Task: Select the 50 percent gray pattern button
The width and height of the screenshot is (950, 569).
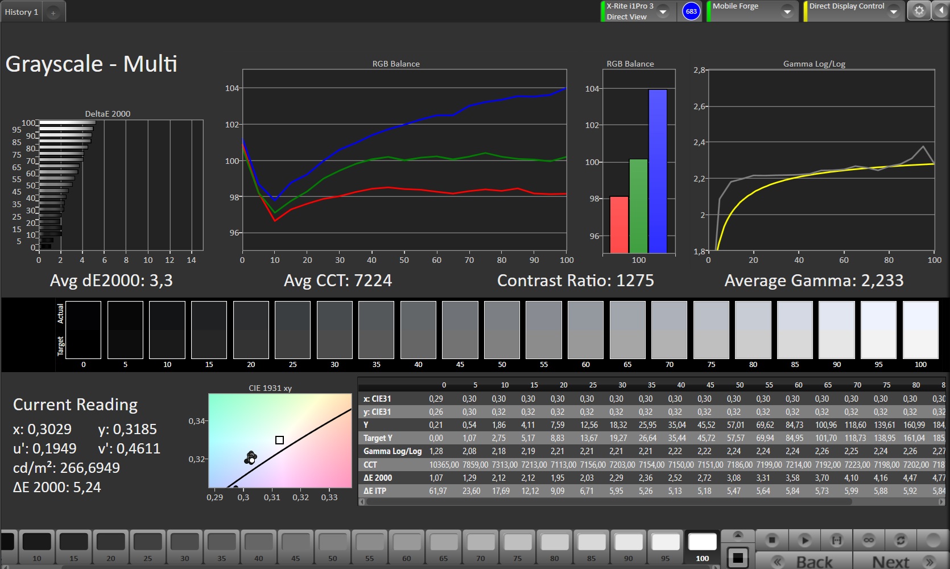Action: (333, 547)
